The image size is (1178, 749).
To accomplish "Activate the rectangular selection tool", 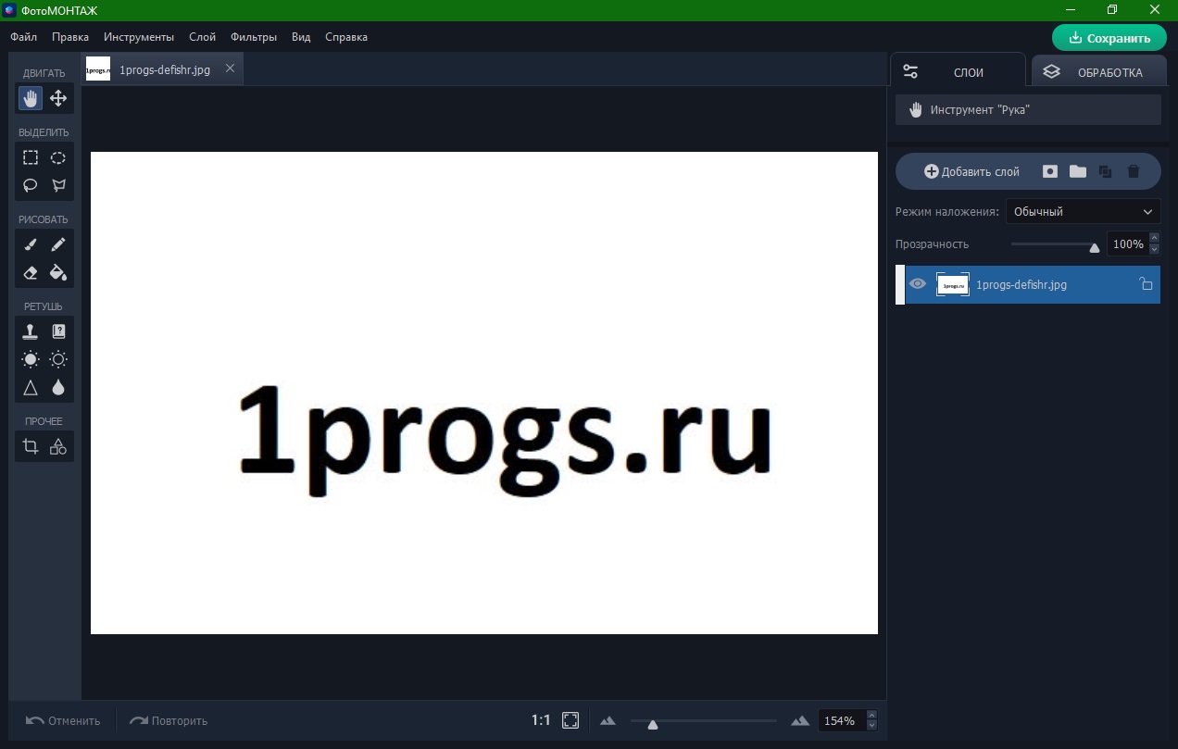I will tap(30, 157).
